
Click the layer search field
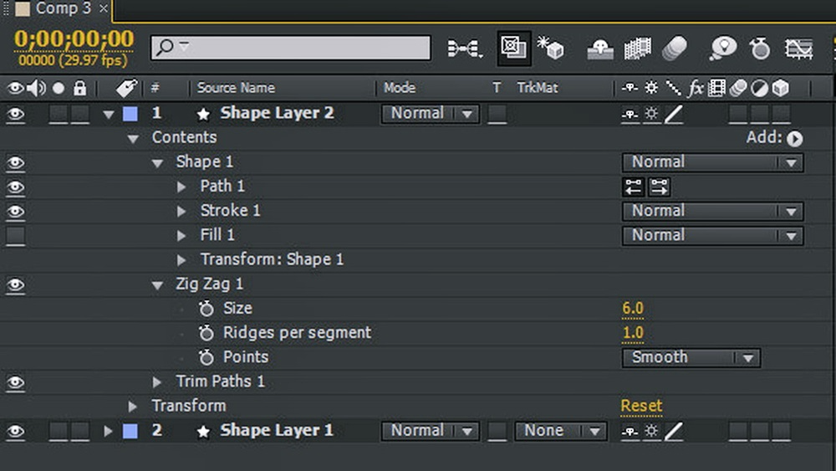tap(290, 48)
